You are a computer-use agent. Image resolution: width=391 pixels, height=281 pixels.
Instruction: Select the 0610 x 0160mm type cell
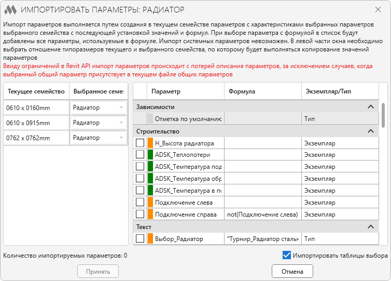point(36,108)
